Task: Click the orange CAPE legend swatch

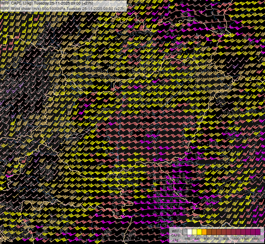Action: pyautogui.click(x=204, y=232)
